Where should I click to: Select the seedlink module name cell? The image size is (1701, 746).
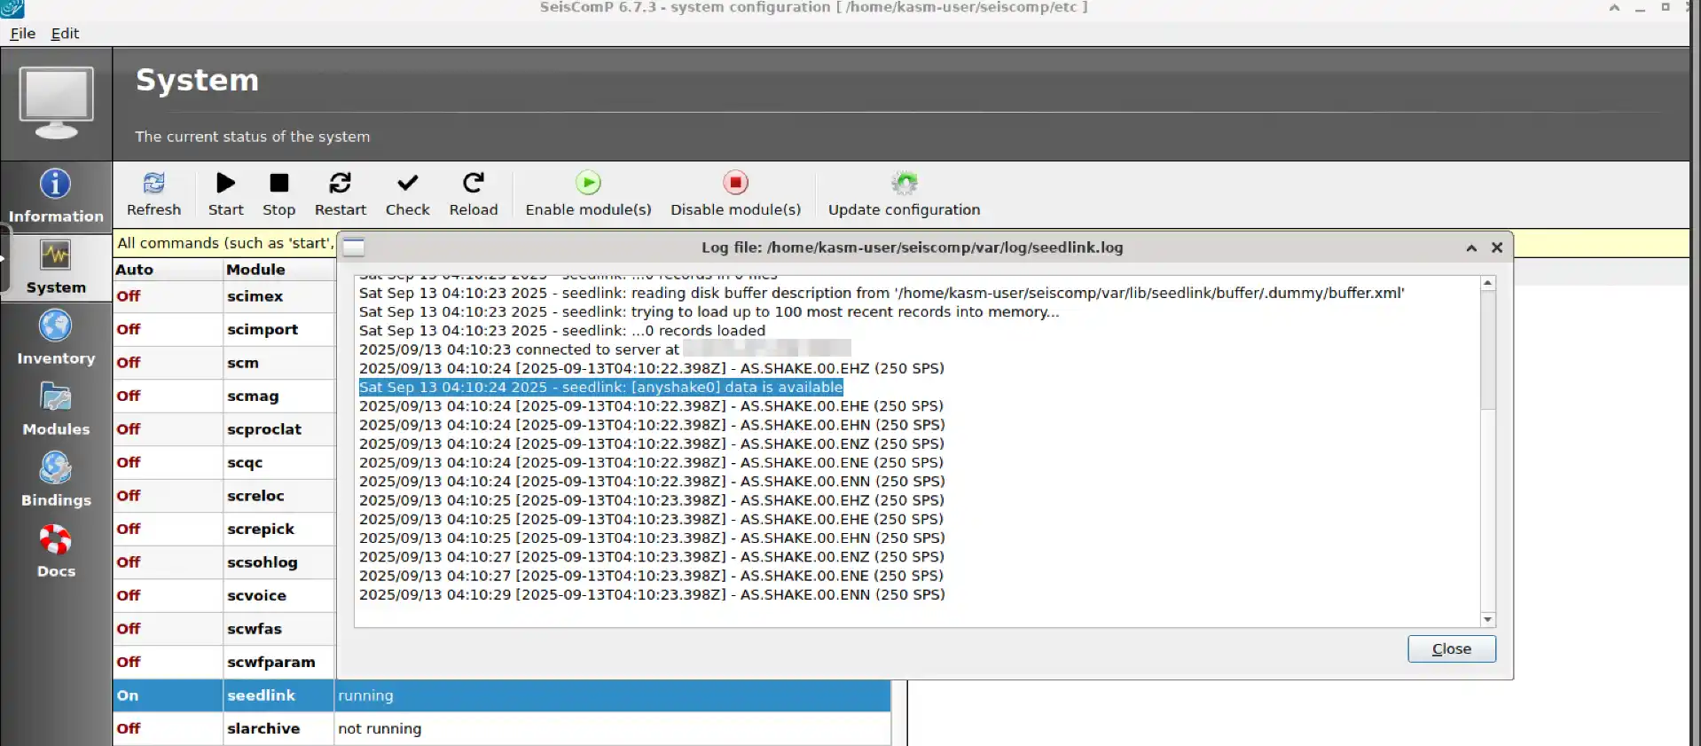point(278,695)
